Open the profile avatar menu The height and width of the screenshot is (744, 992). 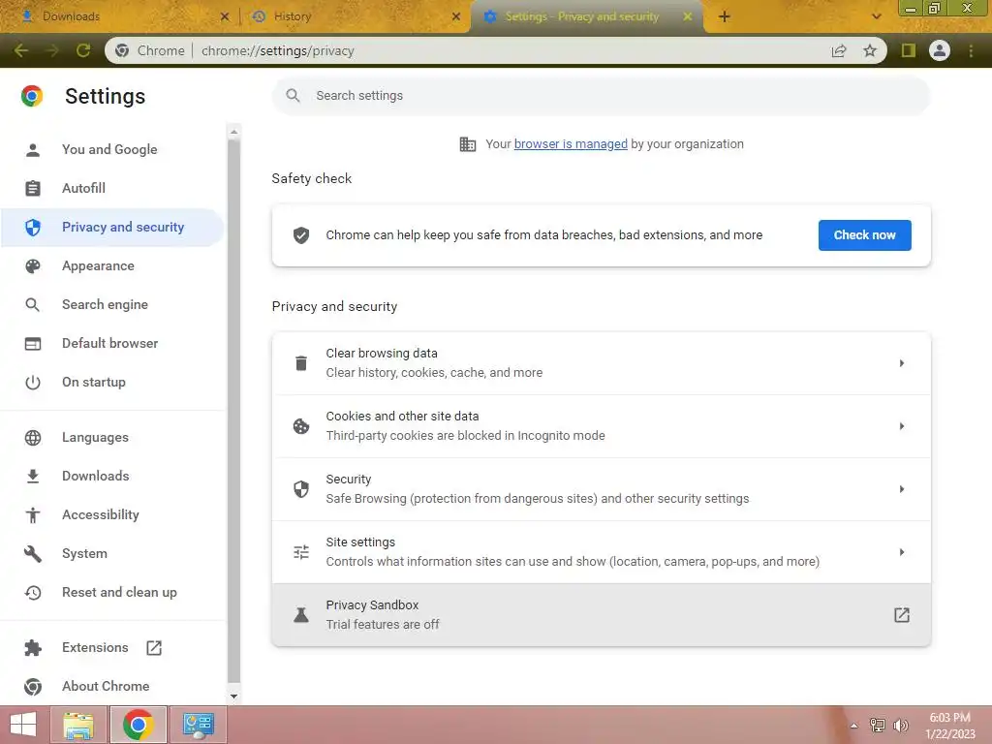point(940,50)
